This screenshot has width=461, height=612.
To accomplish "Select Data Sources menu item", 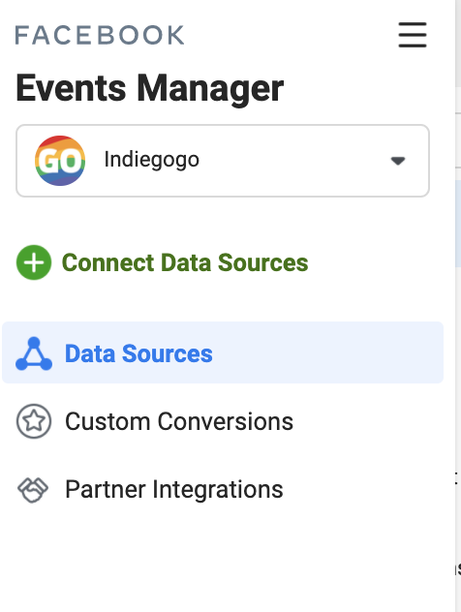I will pyautogui.click(x=223, y=352).
